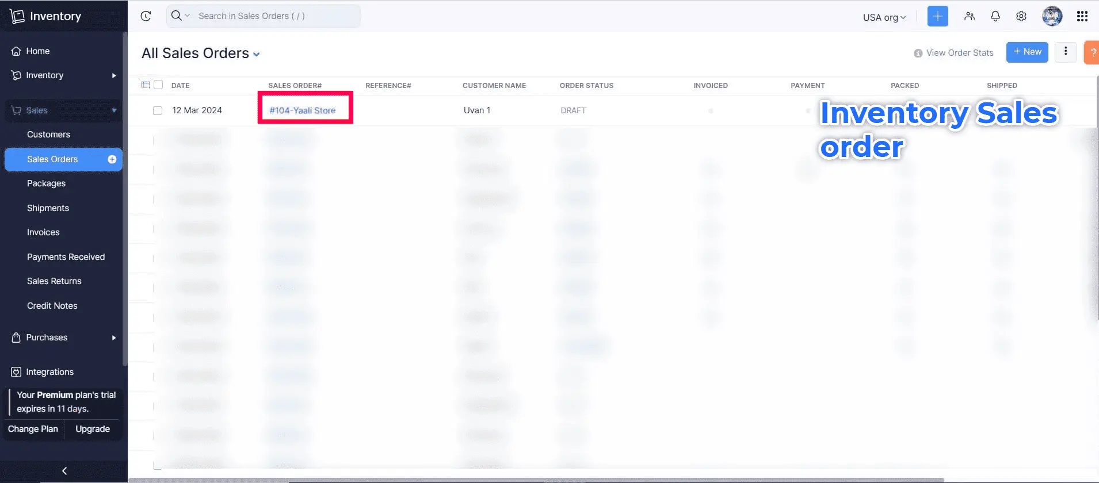Sort by the DATE column header

pos(181,86)
